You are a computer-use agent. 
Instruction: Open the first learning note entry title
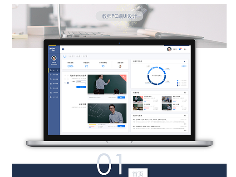click(x=150, y=120)
